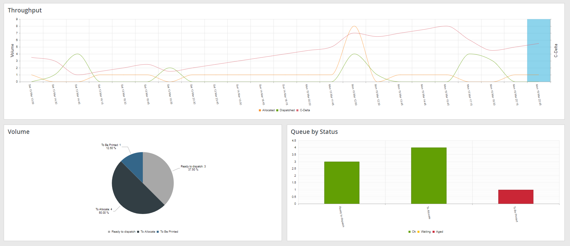The width and height of the screenshot is (570, 246).
Task: Click 'Sat 13 Mar 16:15' x-axis label
Action: tap(101, 94)
